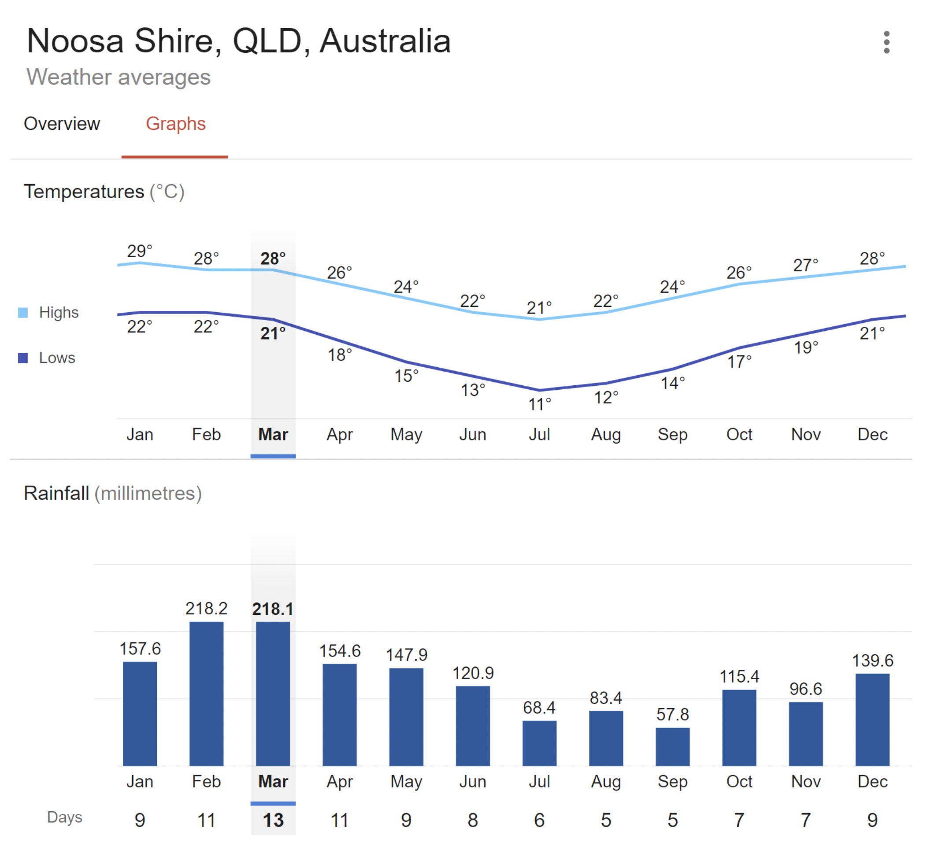Click the 21° July high temperature label

pos(539,308)
